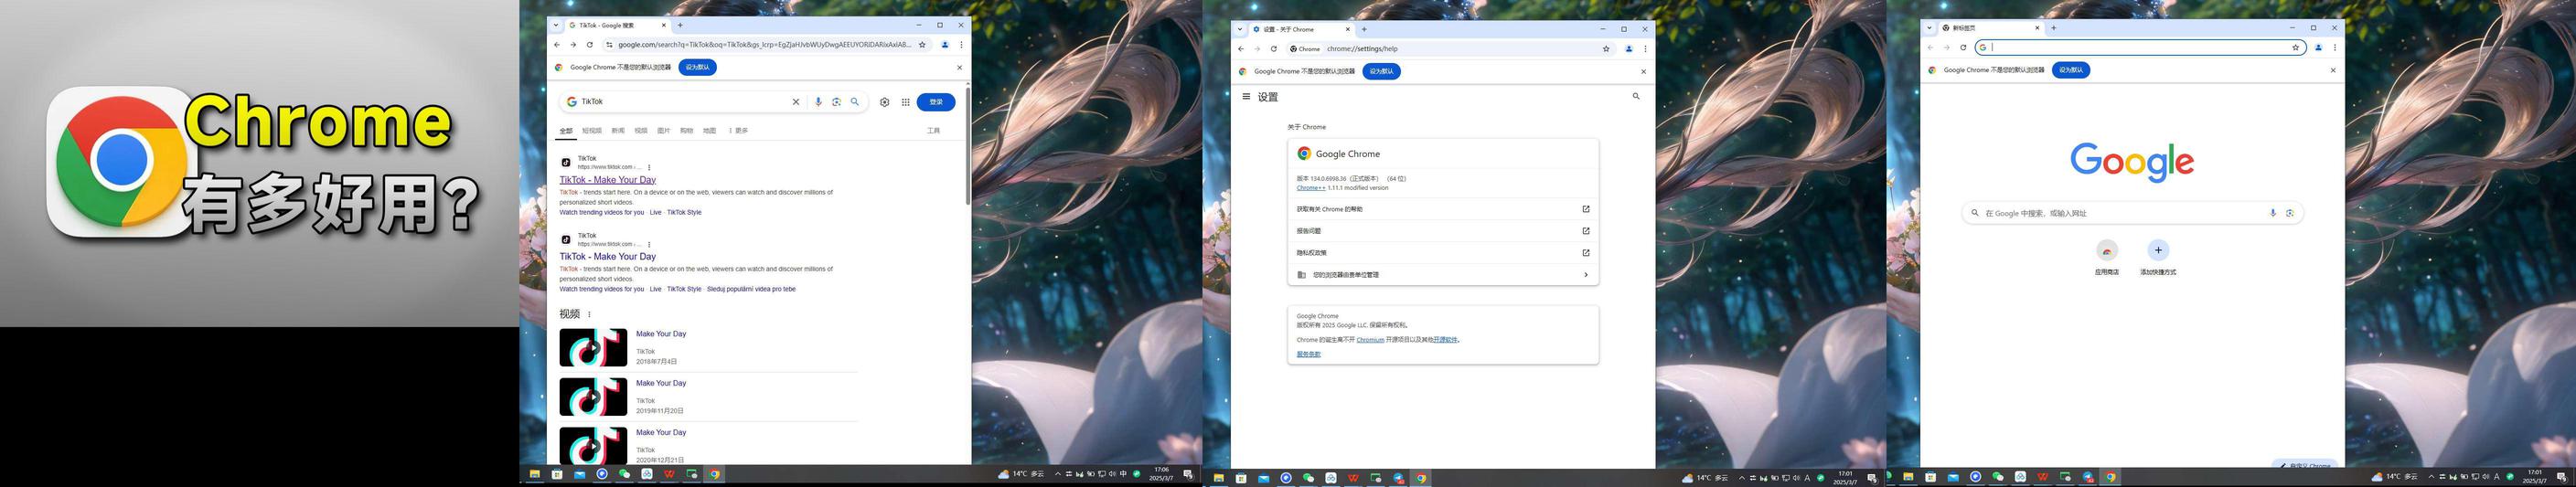Switch to the 图片 search results tab
Screen dimensions: 2576x487
coord(663,131)
